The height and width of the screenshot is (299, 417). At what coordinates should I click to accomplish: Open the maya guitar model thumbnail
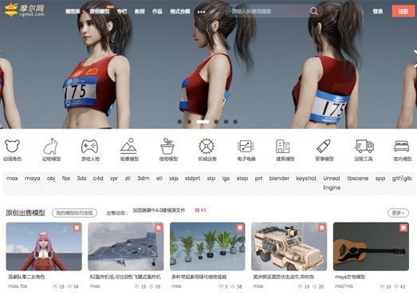pos(371,246)
